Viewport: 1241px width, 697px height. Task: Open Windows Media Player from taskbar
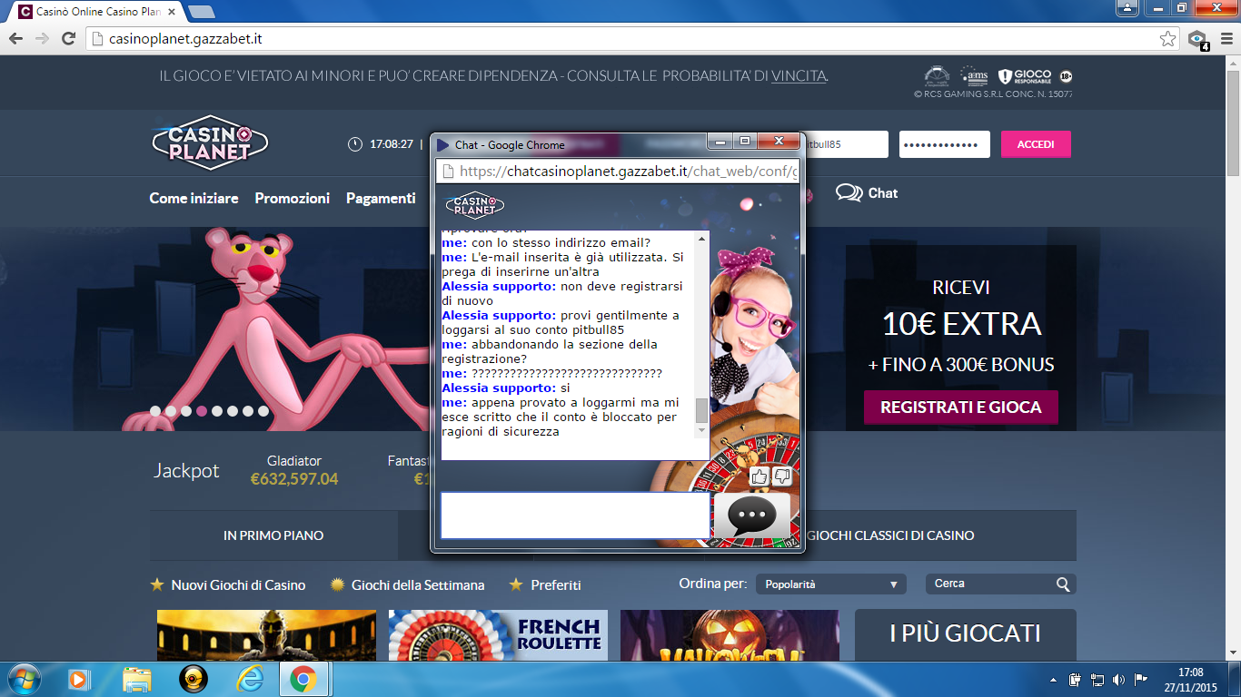79,679
